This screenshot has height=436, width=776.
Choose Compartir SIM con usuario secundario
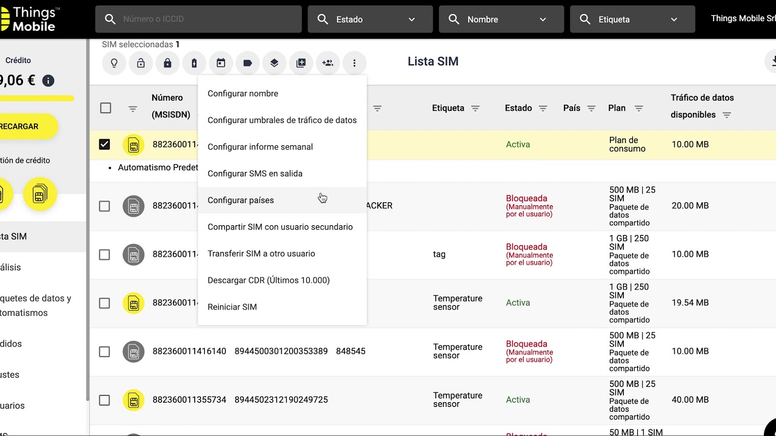pyautogui.click(x=282, y=226)
